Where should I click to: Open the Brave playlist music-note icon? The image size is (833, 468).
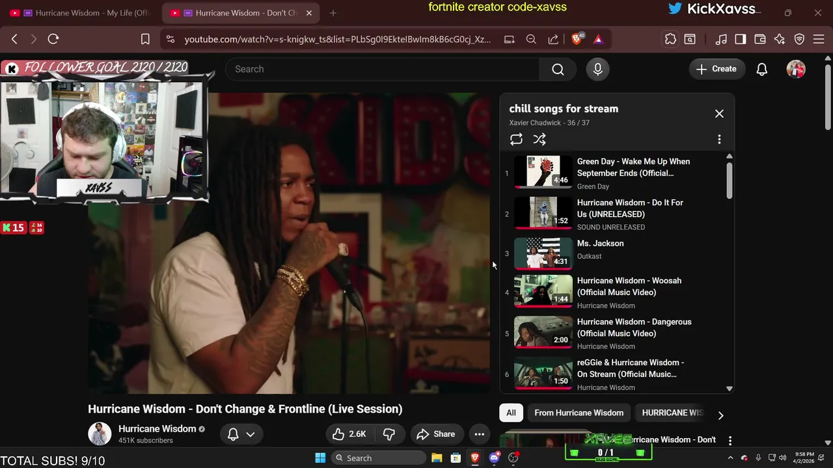pos(721,39)
